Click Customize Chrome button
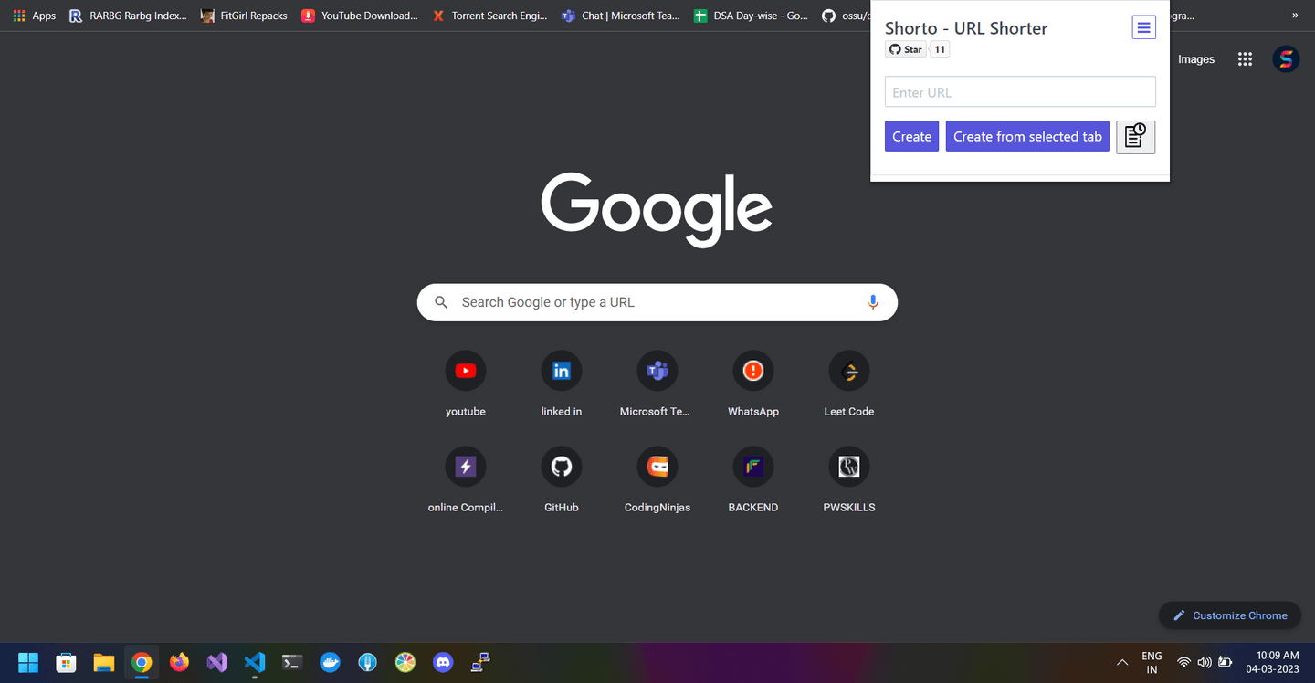Viewport: 1315px width, 683px height. [1230, 615]
